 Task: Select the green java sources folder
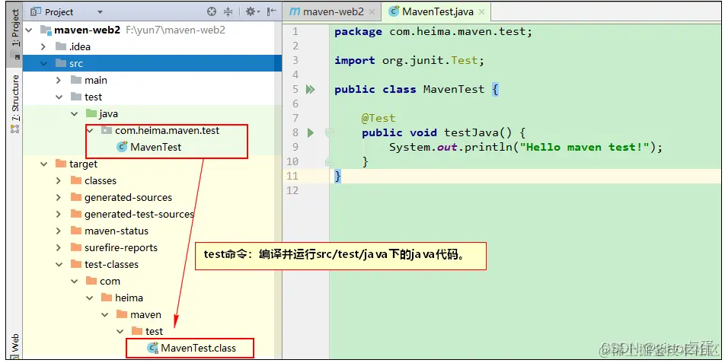point(108,113)
